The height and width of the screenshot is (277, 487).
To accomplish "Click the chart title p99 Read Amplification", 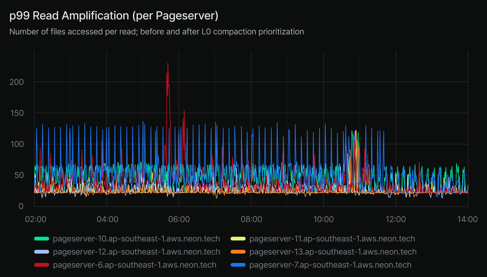I will [114, 16].
